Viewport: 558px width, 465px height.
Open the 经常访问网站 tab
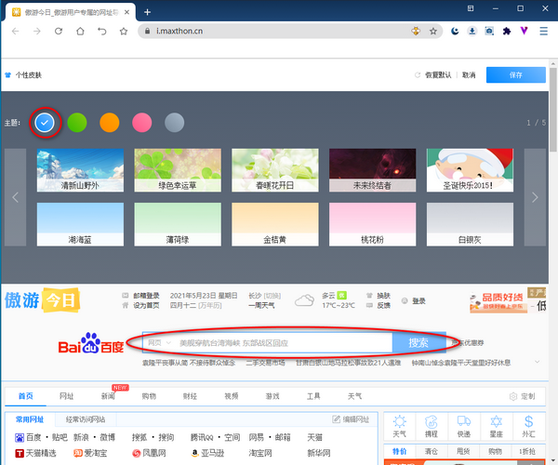pos(93,420)
